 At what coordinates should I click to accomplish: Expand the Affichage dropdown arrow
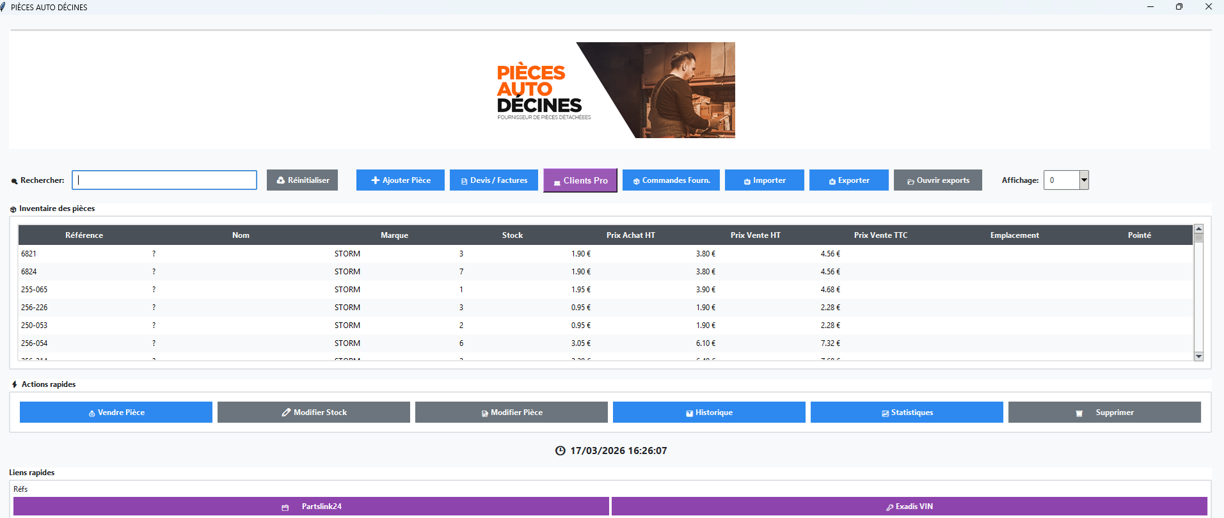[1084, 180]
